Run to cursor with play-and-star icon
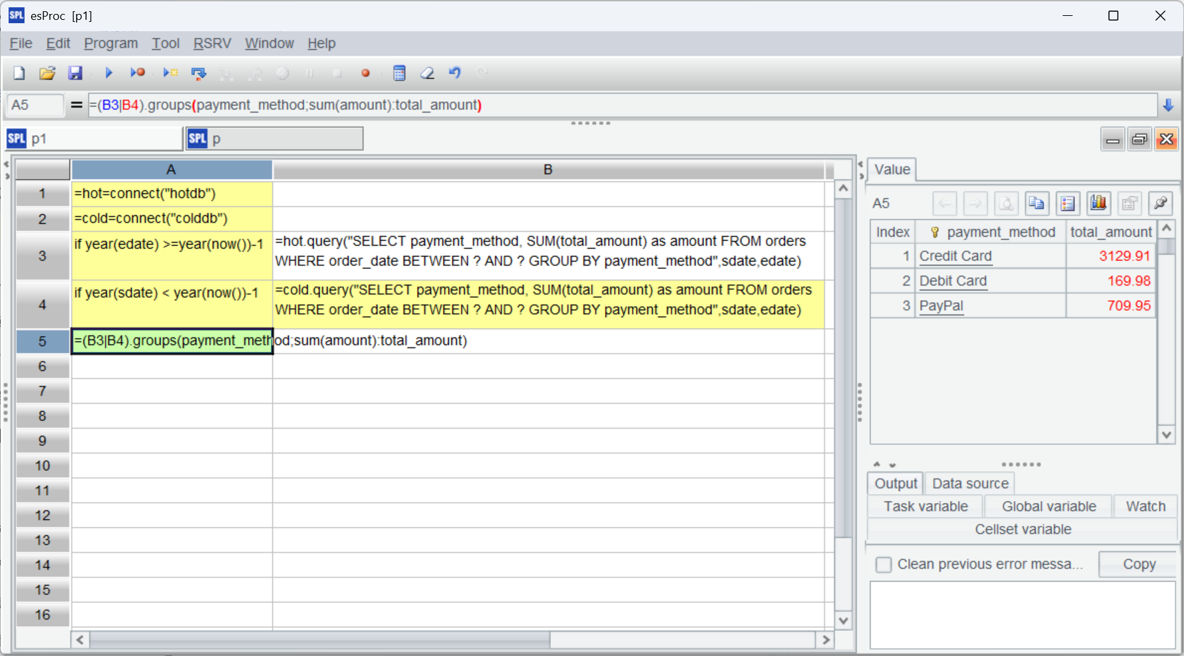Image resolution: width=1184 pixels, height=656 pixels. tap(170, 73)
